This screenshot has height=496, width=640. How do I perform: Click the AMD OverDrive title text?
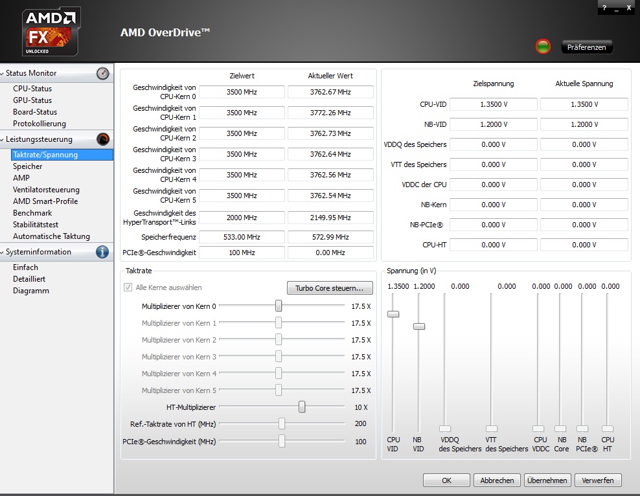(165, 32)
